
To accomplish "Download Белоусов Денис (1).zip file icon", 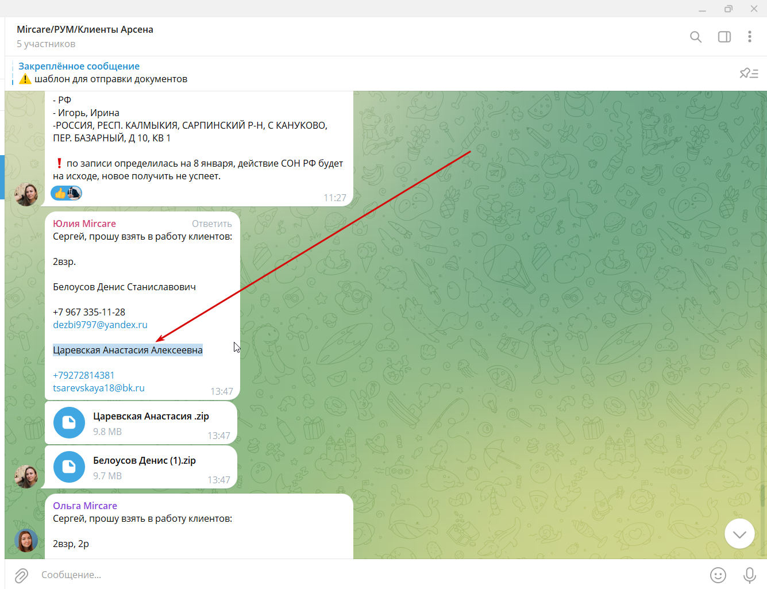I will tap(69, 467).
